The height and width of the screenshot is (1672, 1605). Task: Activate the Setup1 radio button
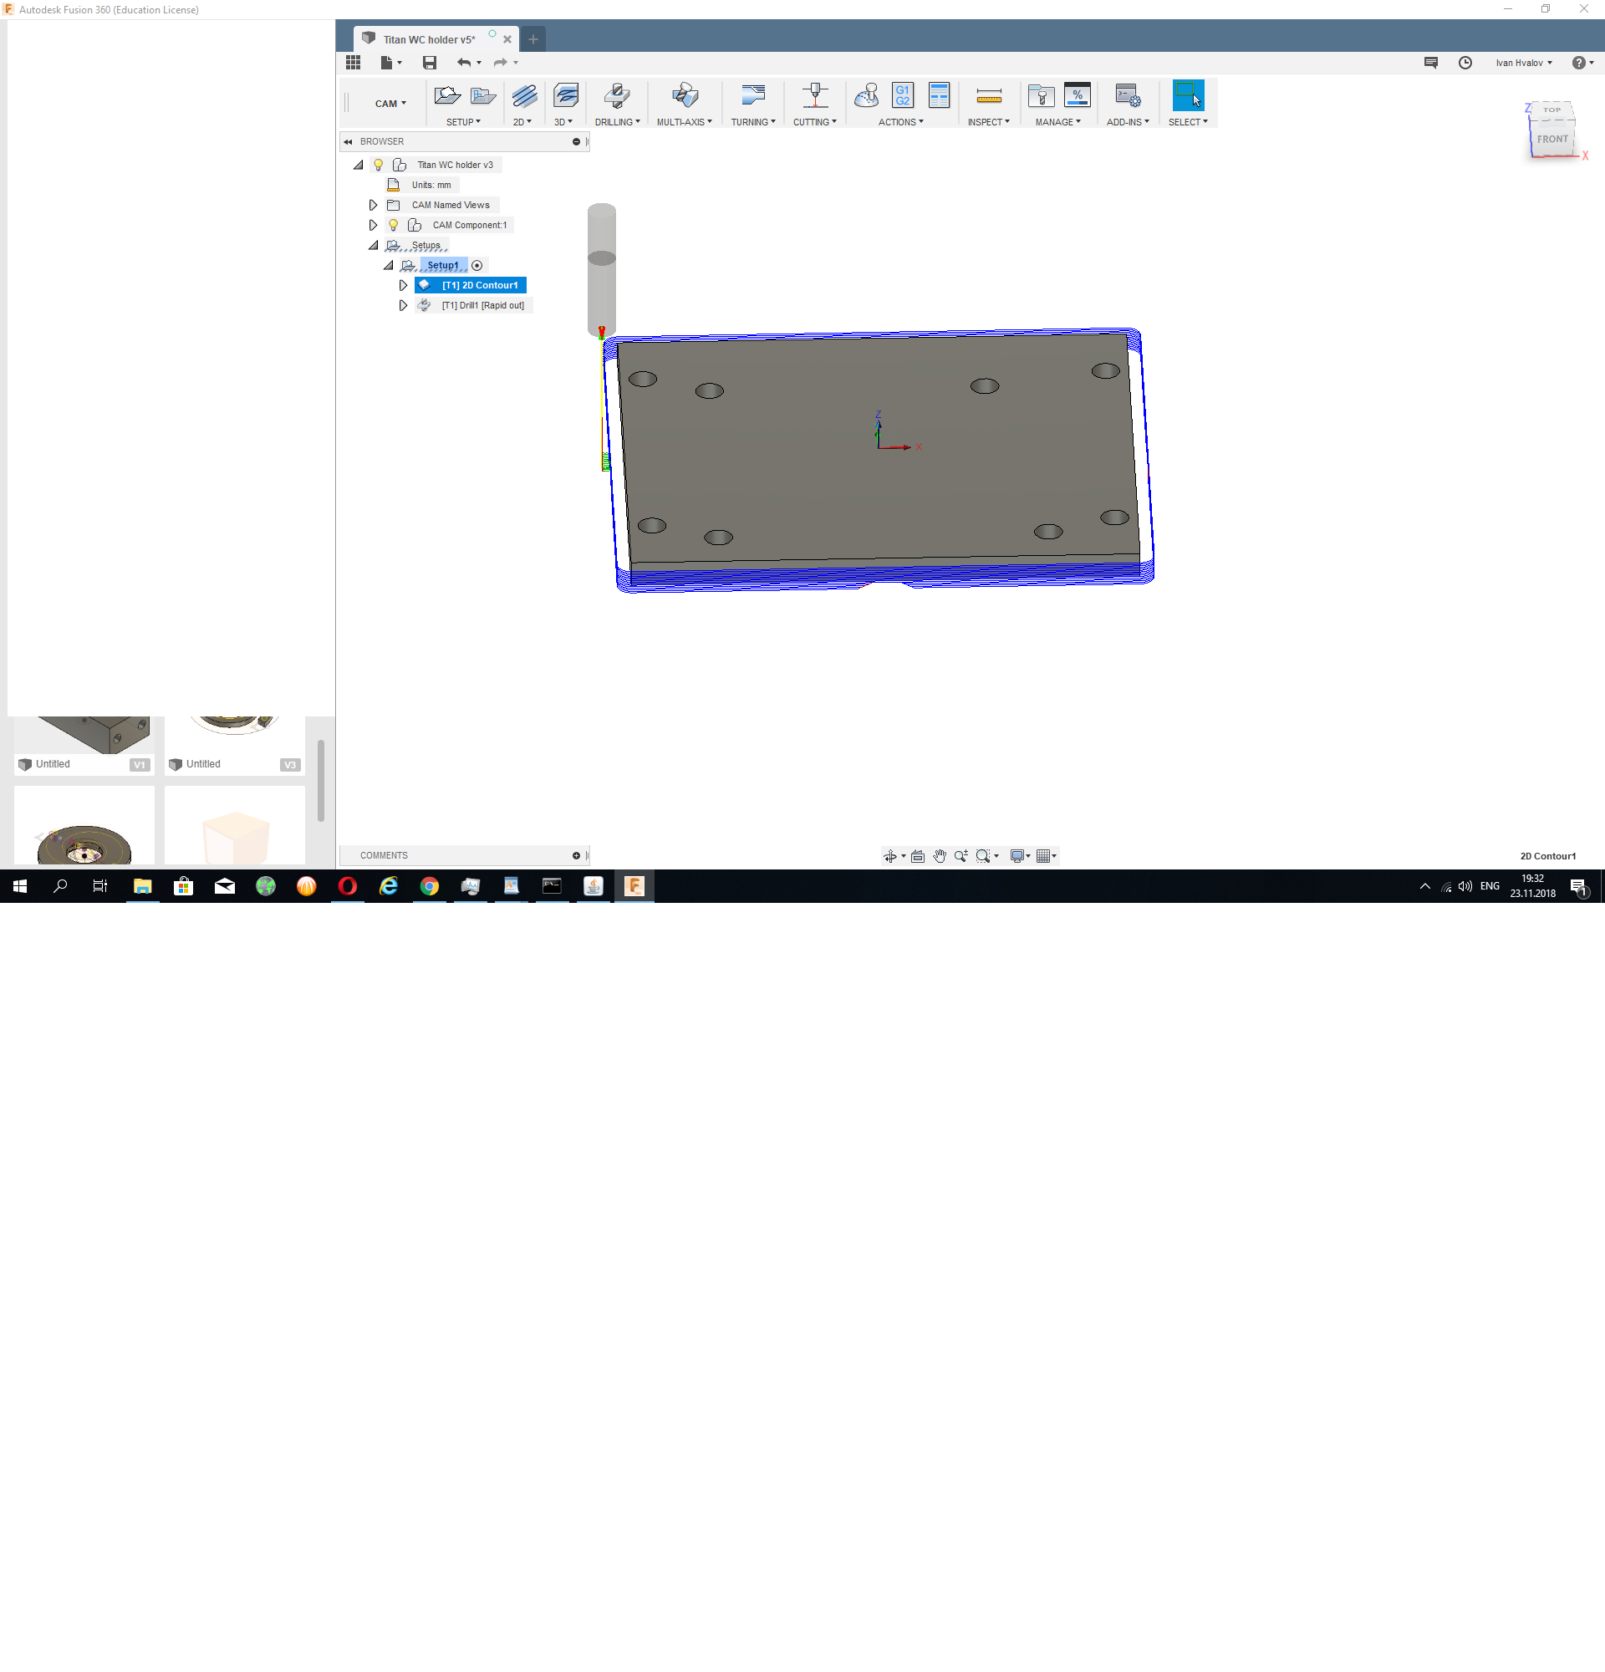click(476, 265)
